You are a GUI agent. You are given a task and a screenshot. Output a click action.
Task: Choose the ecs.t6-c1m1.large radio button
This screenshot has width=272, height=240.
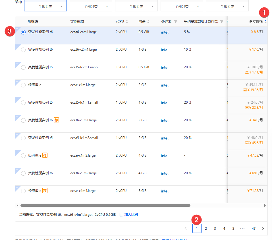[x=23, y=120]
